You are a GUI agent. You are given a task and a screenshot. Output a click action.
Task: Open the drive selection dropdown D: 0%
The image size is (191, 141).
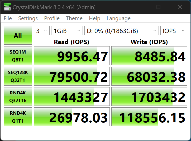(122, 30)
